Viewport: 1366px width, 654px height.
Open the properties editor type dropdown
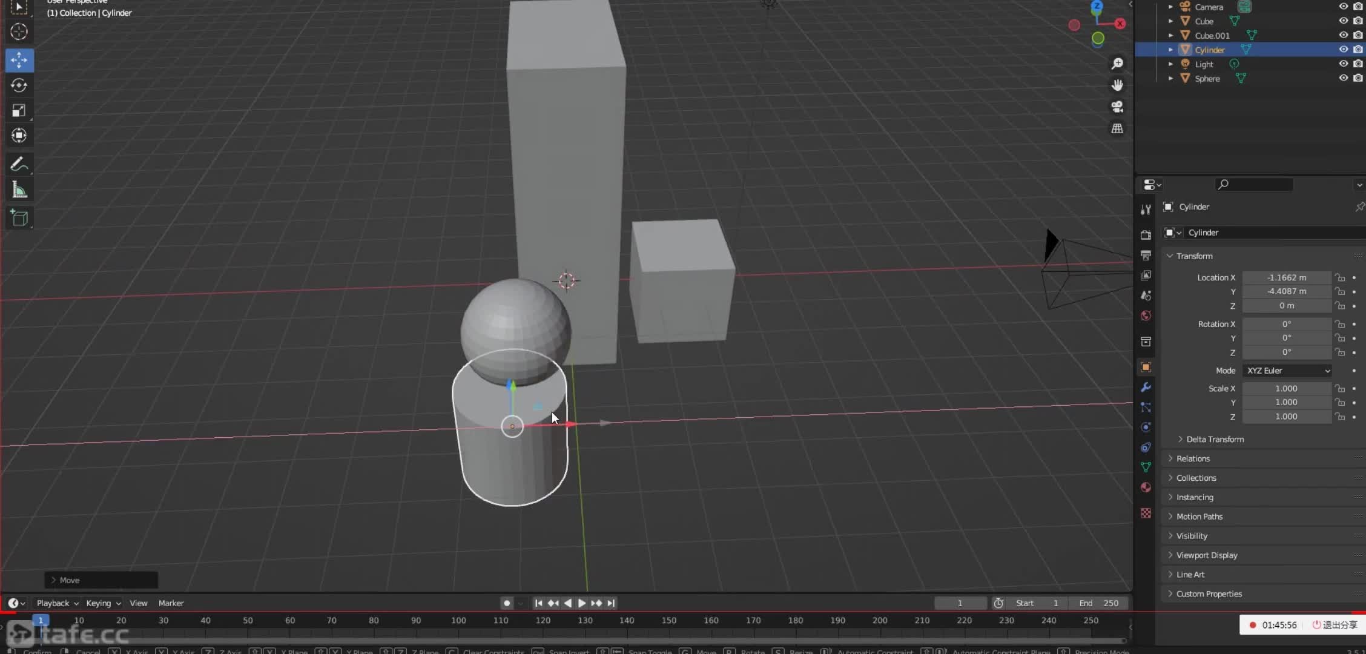coord(1152,185)
